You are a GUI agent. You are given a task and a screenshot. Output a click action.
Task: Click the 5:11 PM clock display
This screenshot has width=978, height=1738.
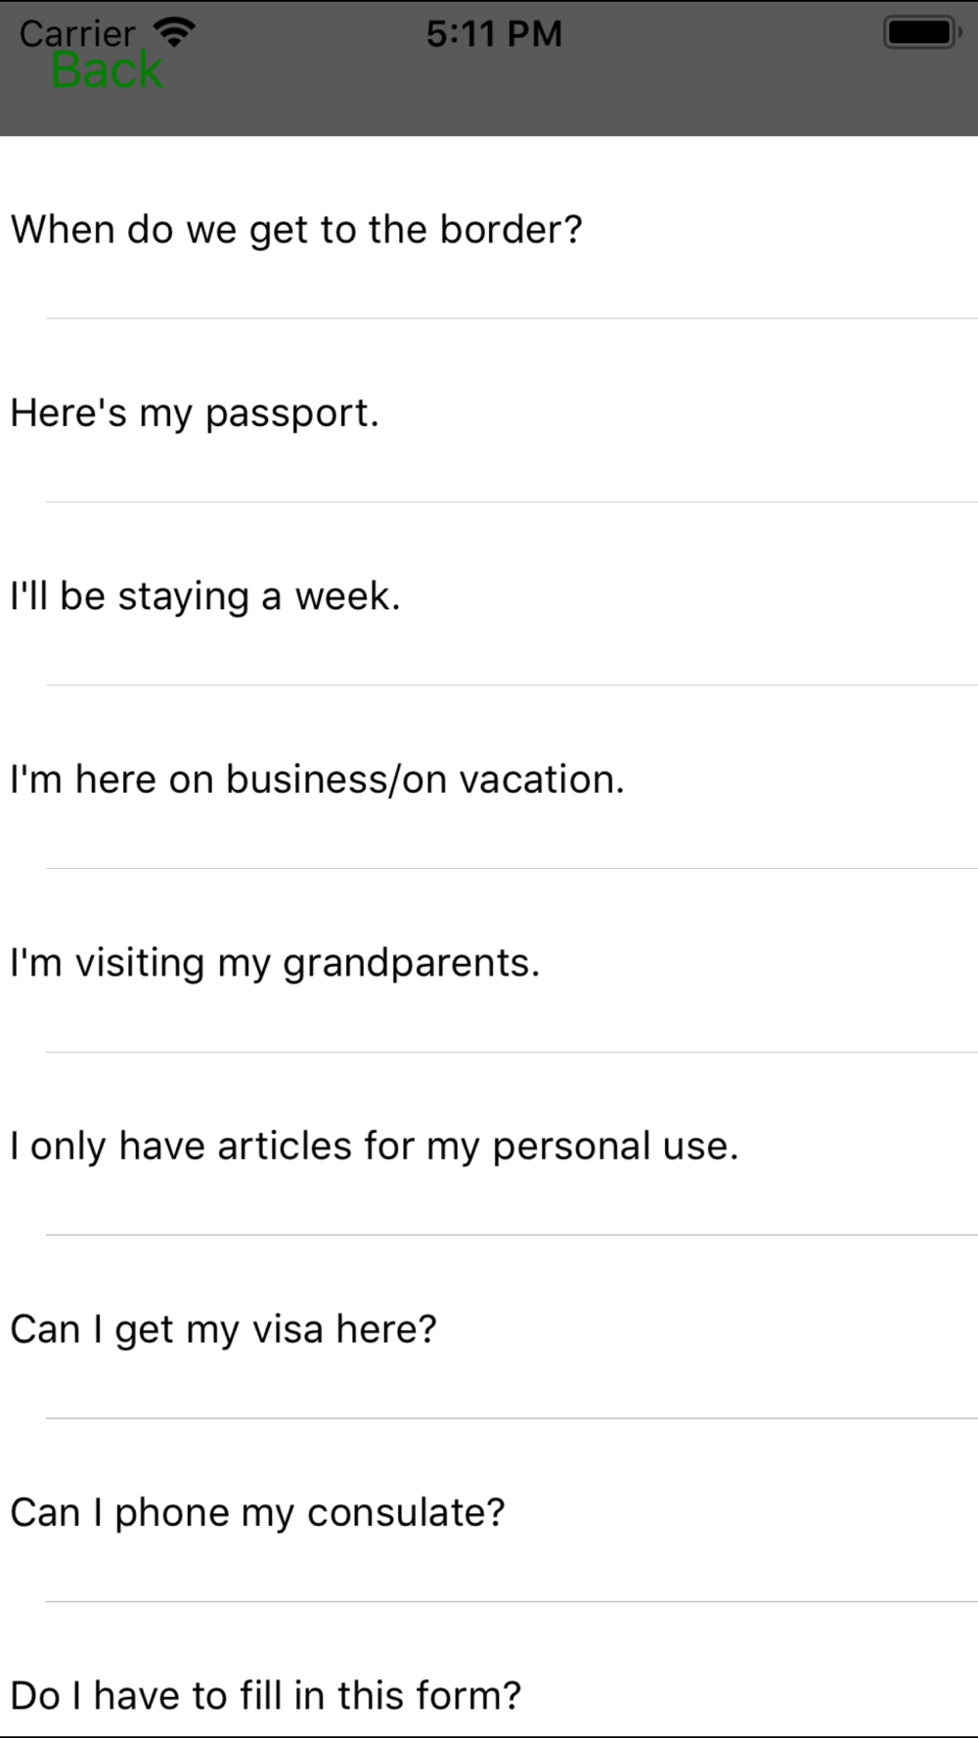(494, 34)
